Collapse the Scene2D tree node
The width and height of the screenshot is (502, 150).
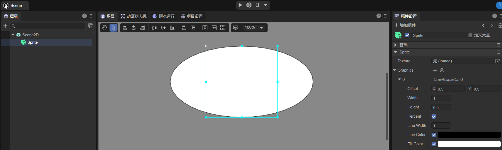pyautogui.click(x=13, y=35)
